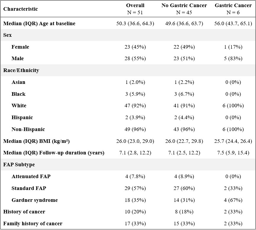Screen dimensions: 256x230
Task: Click the Median (IQR) BMI row label
Action: coord(36,141)
